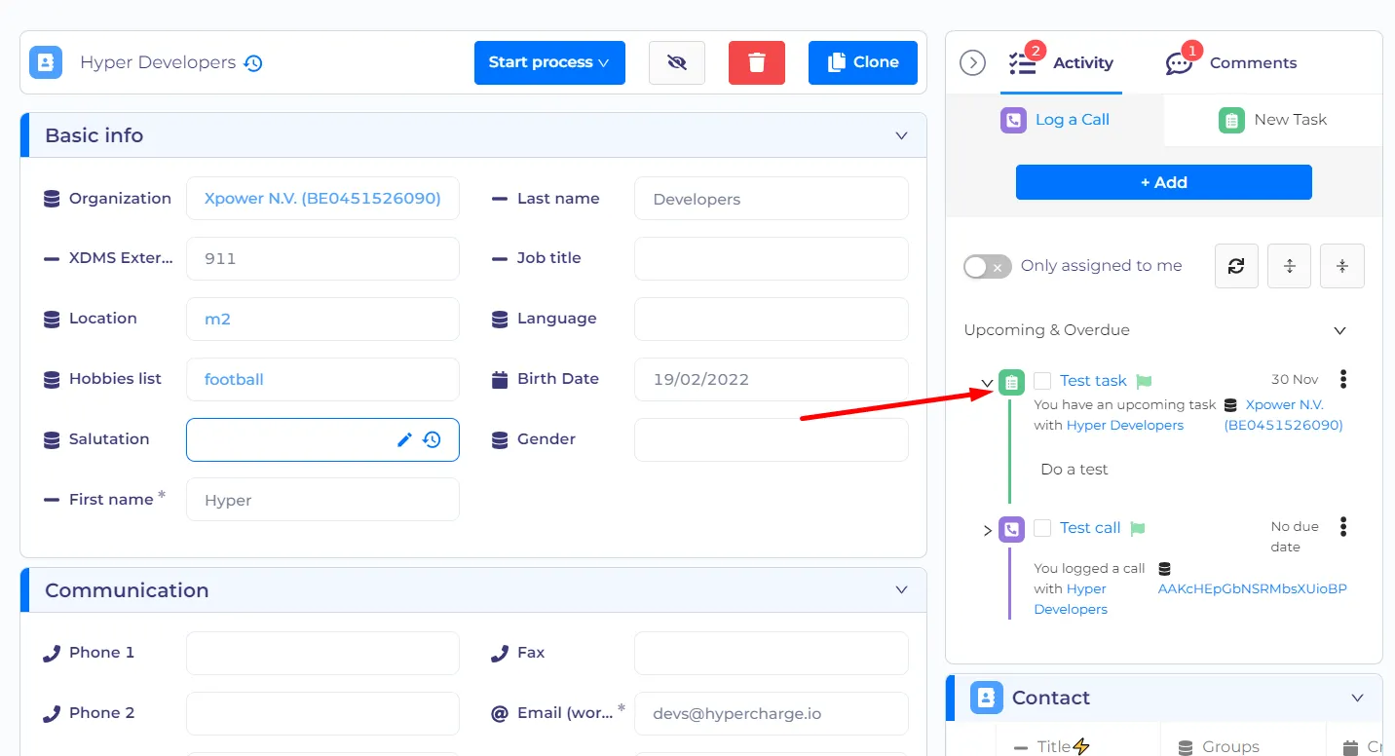Switch to the Comments tab

1232,63
